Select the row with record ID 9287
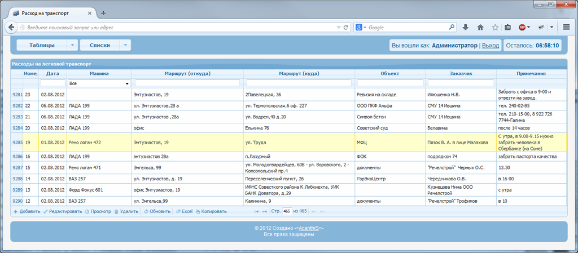The height and width of the screenshot is (253, 578). click(x=288, y=168)
